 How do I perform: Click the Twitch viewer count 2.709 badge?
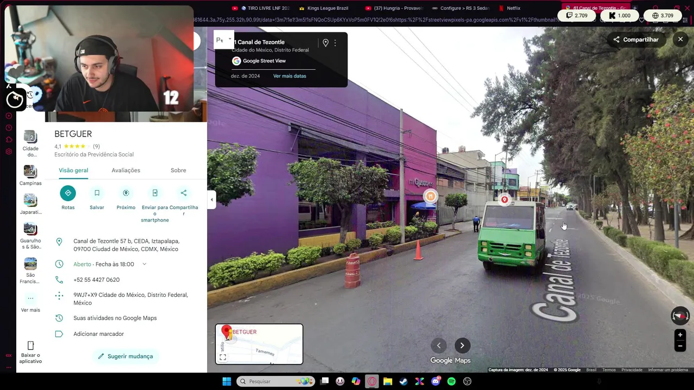coord(577,16)
